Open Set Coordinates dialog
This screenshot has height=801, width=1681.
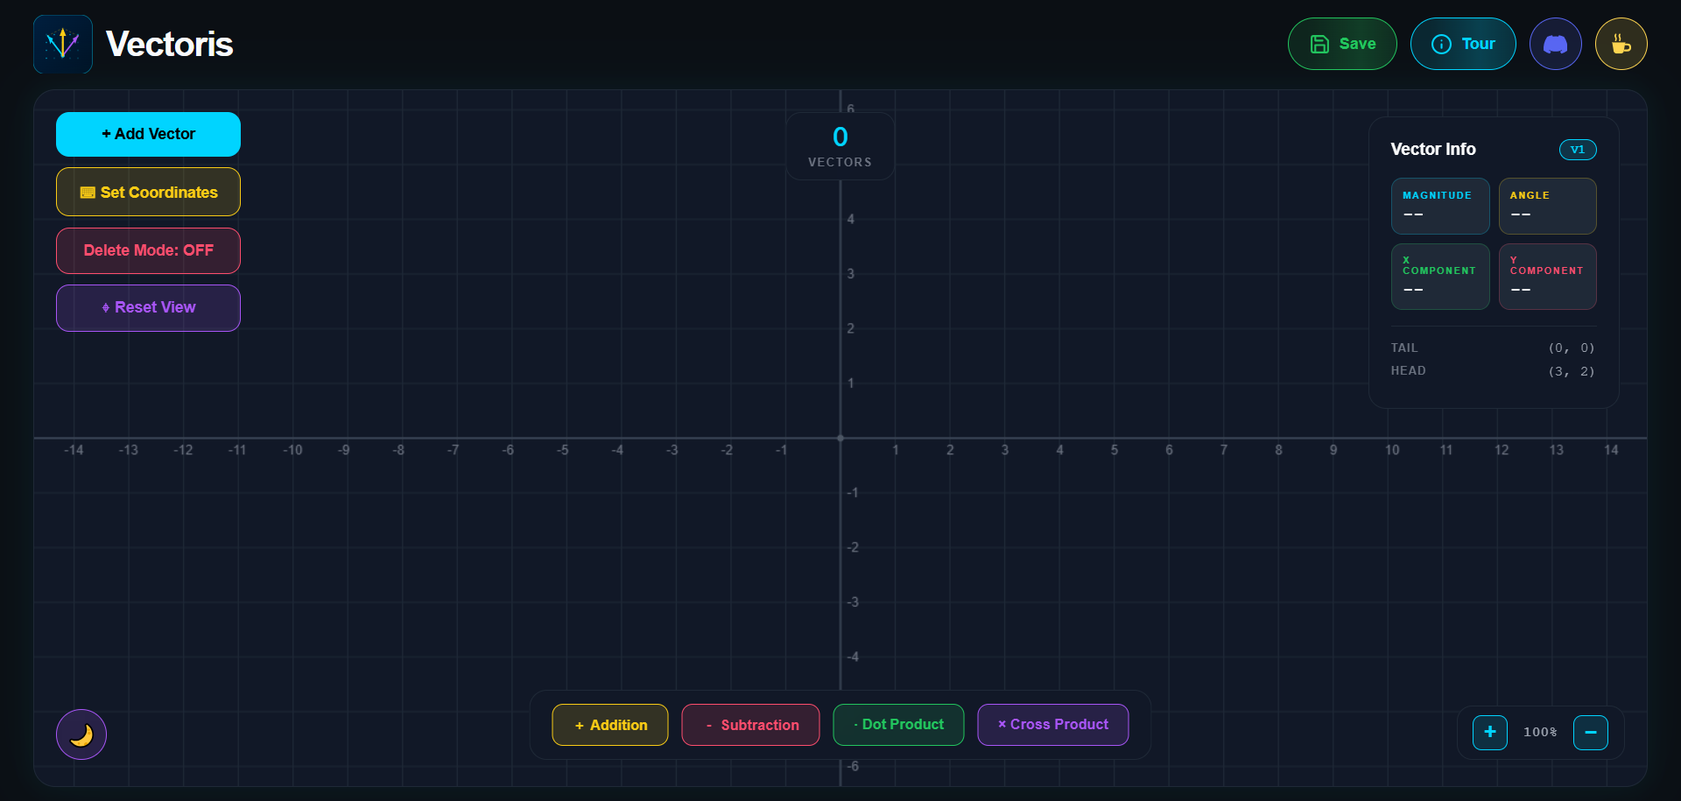(x=148, y=192)
